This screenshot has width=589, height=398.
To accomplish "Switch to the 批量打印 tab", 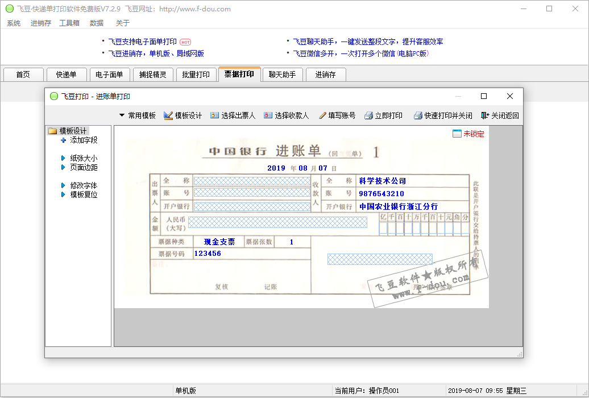I will [x=196, y=74].
